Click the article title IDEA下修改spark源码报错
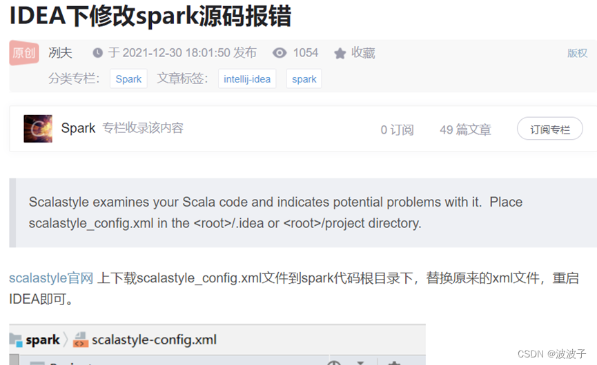 click(150, 16)
